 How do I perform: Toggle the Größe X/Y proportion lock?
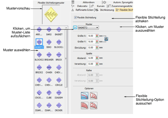[106, 39]
